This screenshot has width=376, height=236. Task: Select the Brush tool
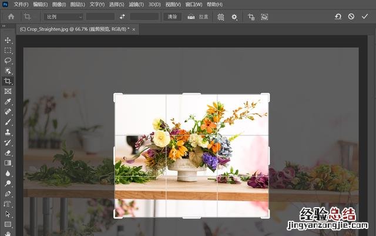[8, 122]
